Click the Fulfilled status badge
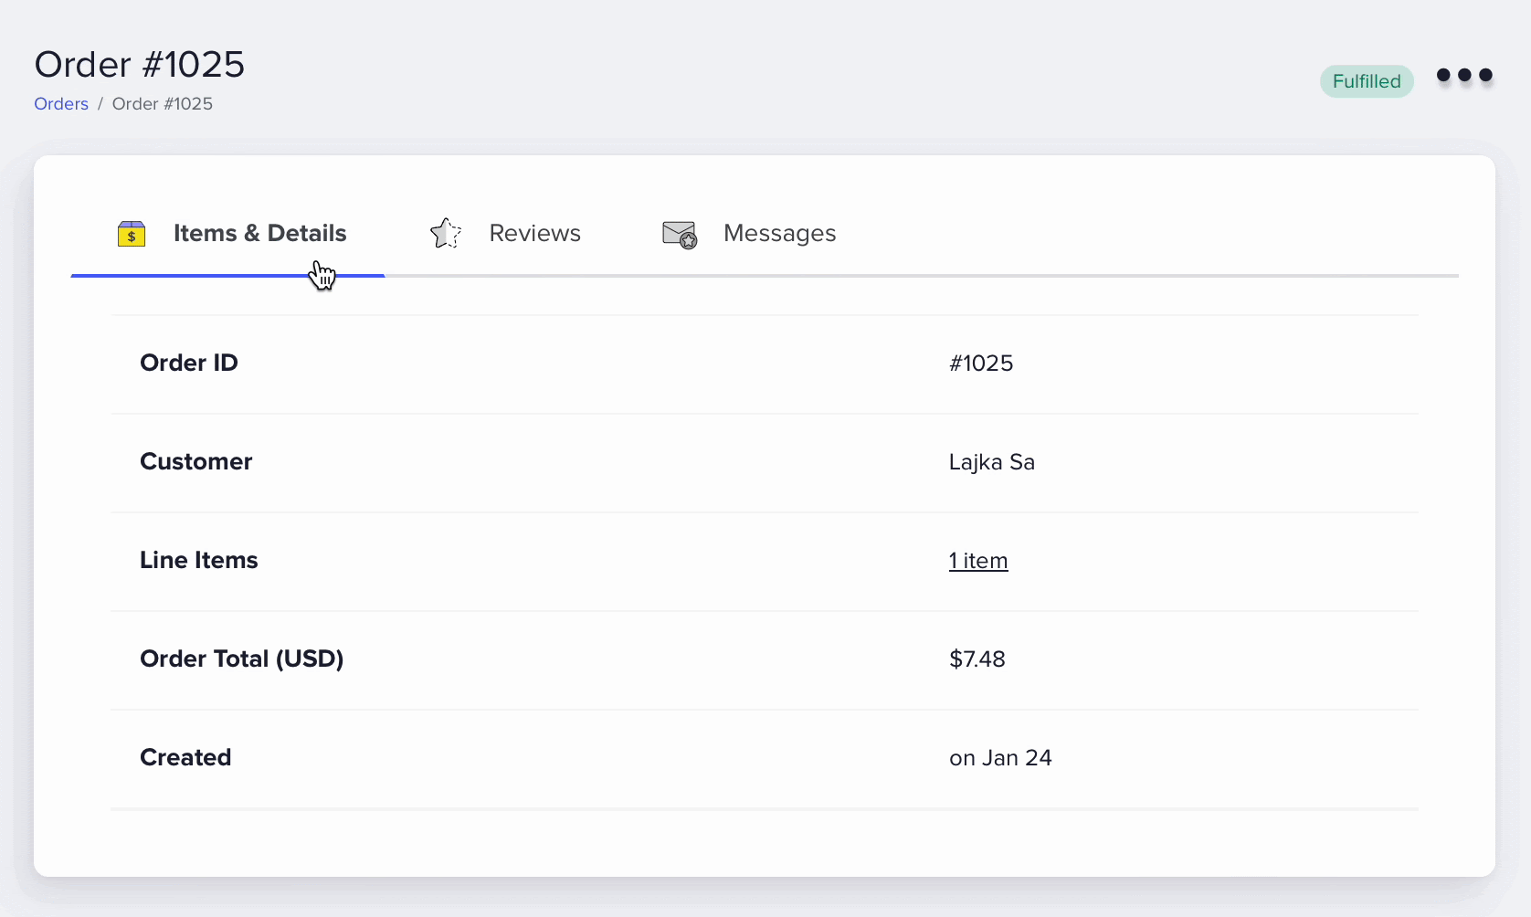This screenshot has height=917, width=1531. point(1366,80)
